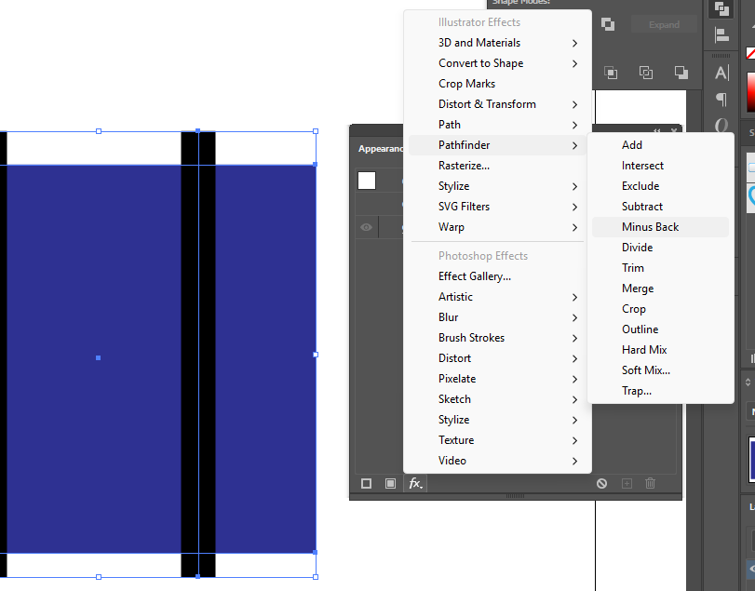Expand the 3D and Materials submenu
This screenshot has width=755, height=591.
(497, 43)
